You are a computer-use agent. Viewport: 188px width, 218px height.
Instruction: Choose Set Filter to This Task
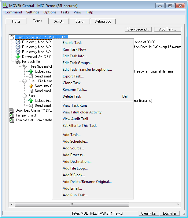[93, 126]
